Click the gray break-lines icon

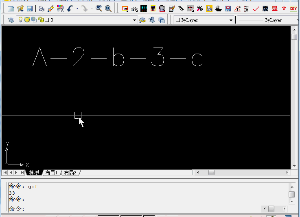tap(191, 9)
